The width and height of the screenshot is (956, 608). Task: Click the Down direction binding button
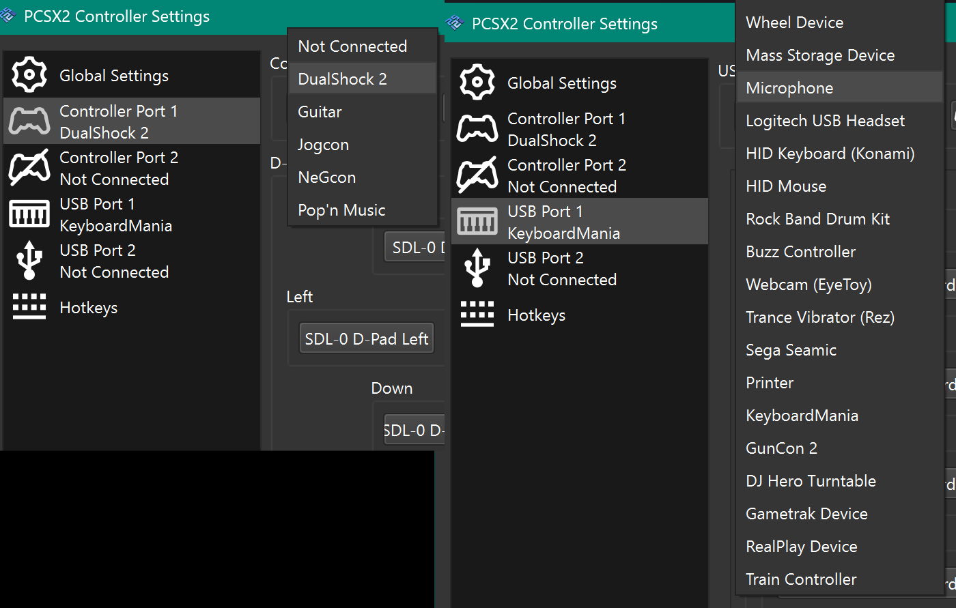pos(414,431)
